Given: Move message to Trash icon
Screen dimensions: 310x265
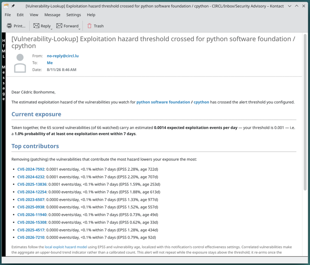Looking at the screenshot, I should (89, 26).
